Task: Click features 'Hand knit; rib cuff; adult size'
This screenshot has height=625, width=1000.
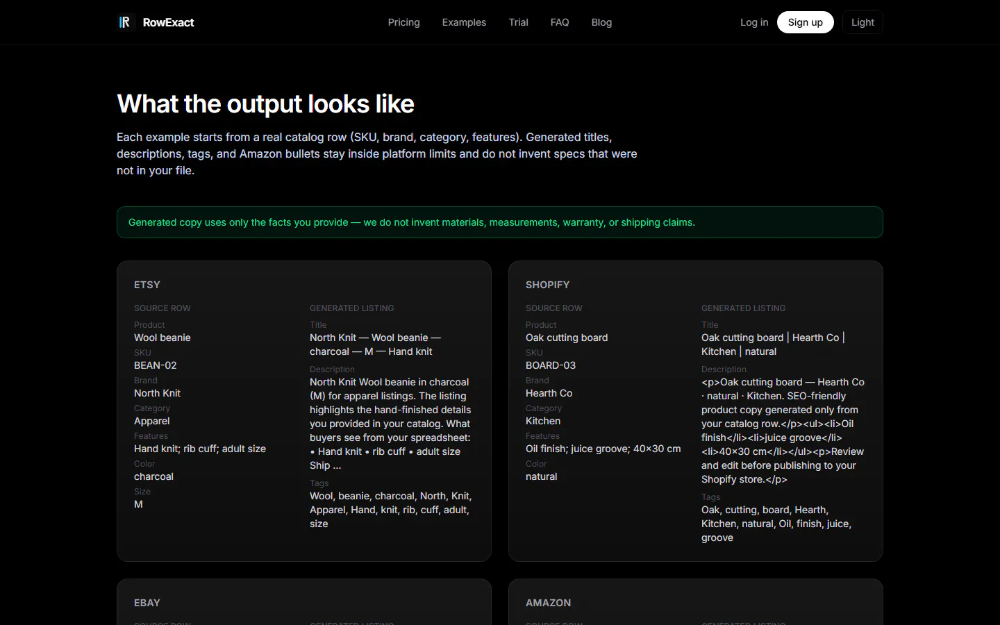Action: [200, 449]
